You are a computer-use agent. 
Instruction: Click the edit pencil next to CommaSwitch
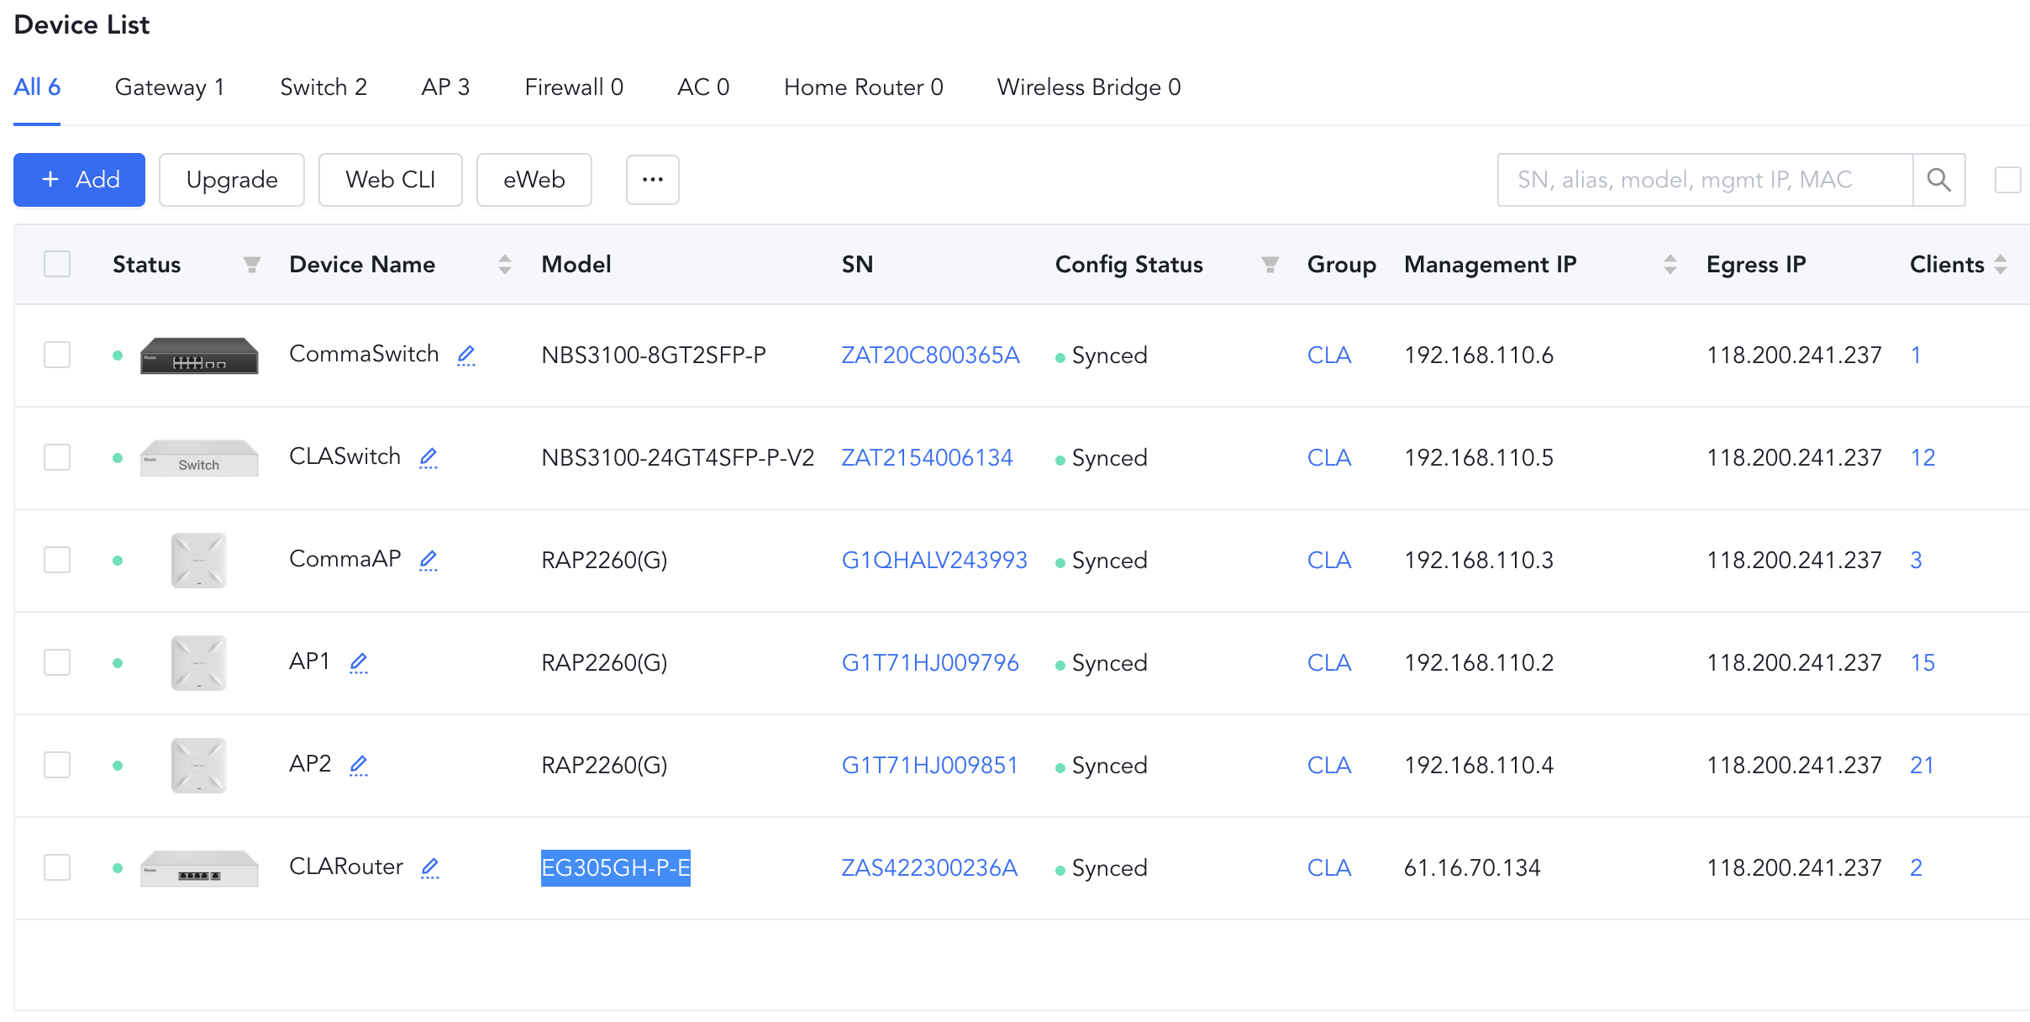click(x=466, y=356)
